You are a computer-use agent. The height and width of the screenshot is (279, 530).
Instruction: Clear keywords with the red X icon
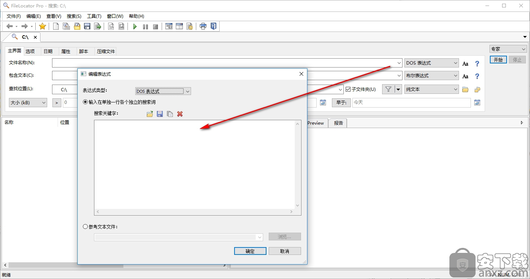[180, 114]
